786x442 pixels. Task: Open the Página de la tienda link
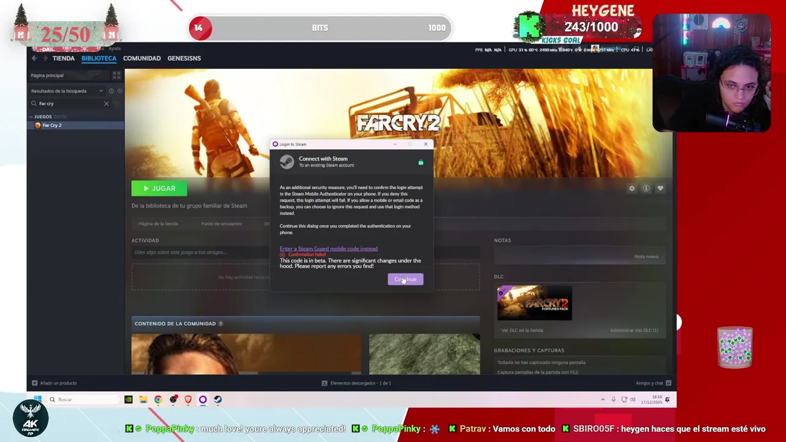coord(158,224)
